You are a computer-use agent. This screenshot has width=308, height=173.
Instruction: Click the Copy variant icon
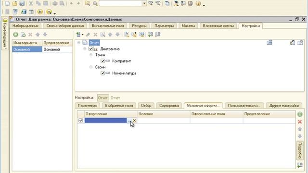coord(23,35)
